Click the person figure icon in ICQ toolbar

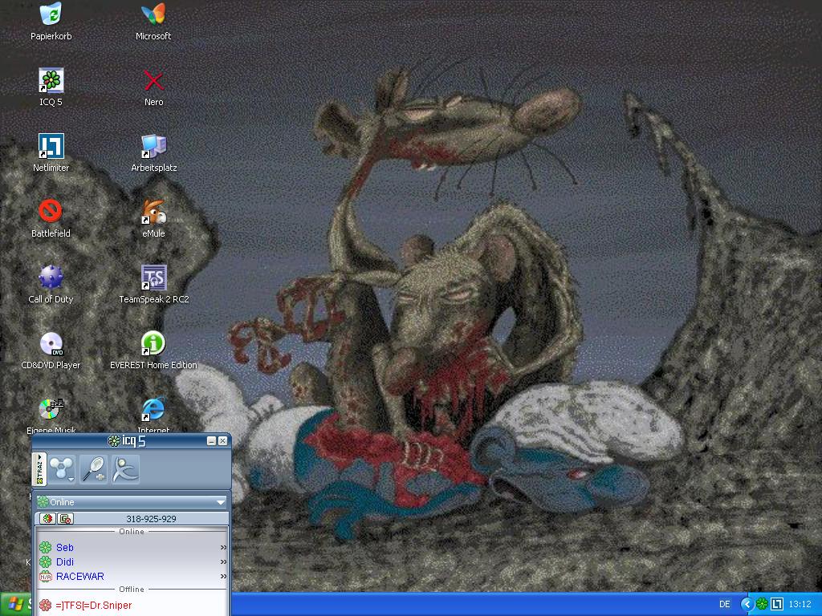click(x=125, y=468)
